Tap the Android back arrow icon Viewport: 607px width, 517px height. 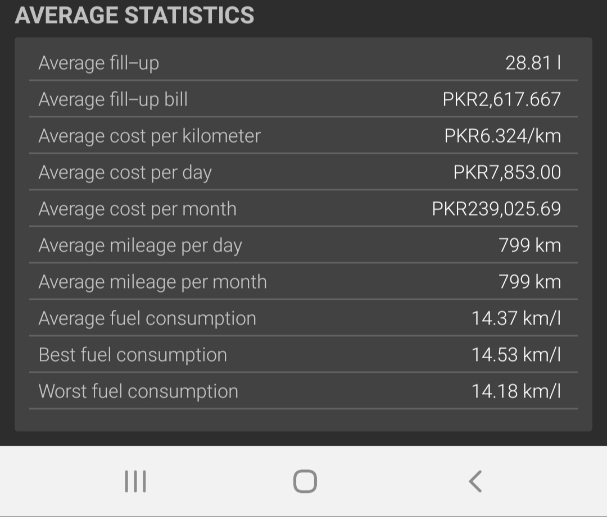(475, 482)
